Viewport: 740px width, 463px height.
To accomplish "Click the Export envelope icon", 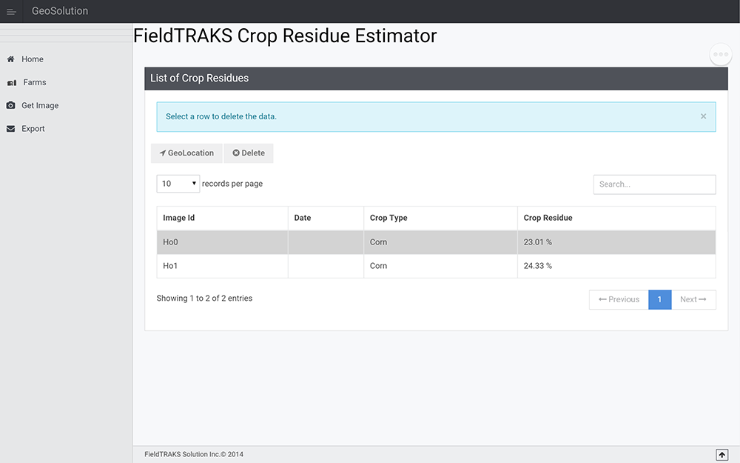I will [x=10, y=129].
